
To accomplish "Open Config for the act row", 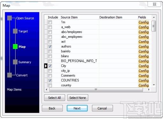I will 144,42.
